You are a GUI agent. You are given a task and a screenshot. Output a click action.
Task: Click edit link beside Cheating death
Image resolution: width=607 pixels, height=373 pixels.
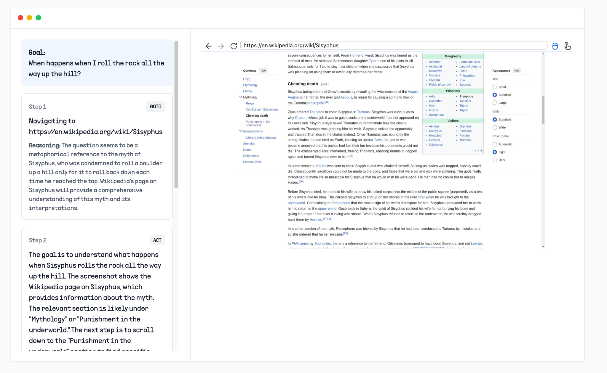click(x=325, y=84)
